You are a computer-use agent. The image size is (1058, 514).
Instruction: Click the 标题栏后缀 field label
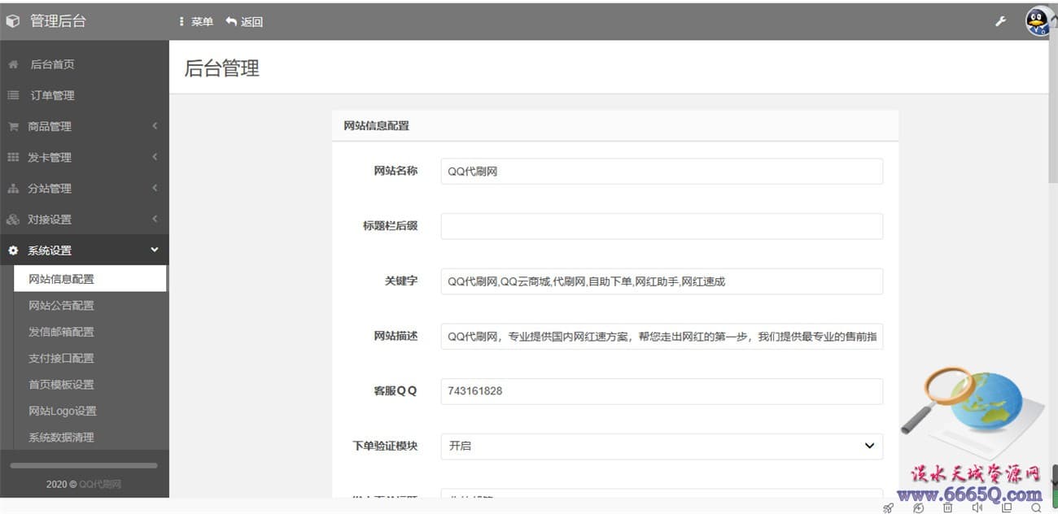390,225
